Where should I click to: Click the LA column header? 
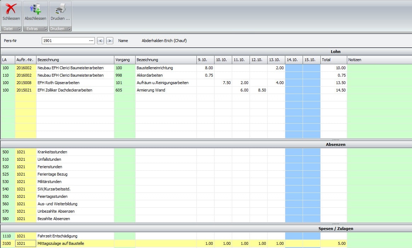8,60
